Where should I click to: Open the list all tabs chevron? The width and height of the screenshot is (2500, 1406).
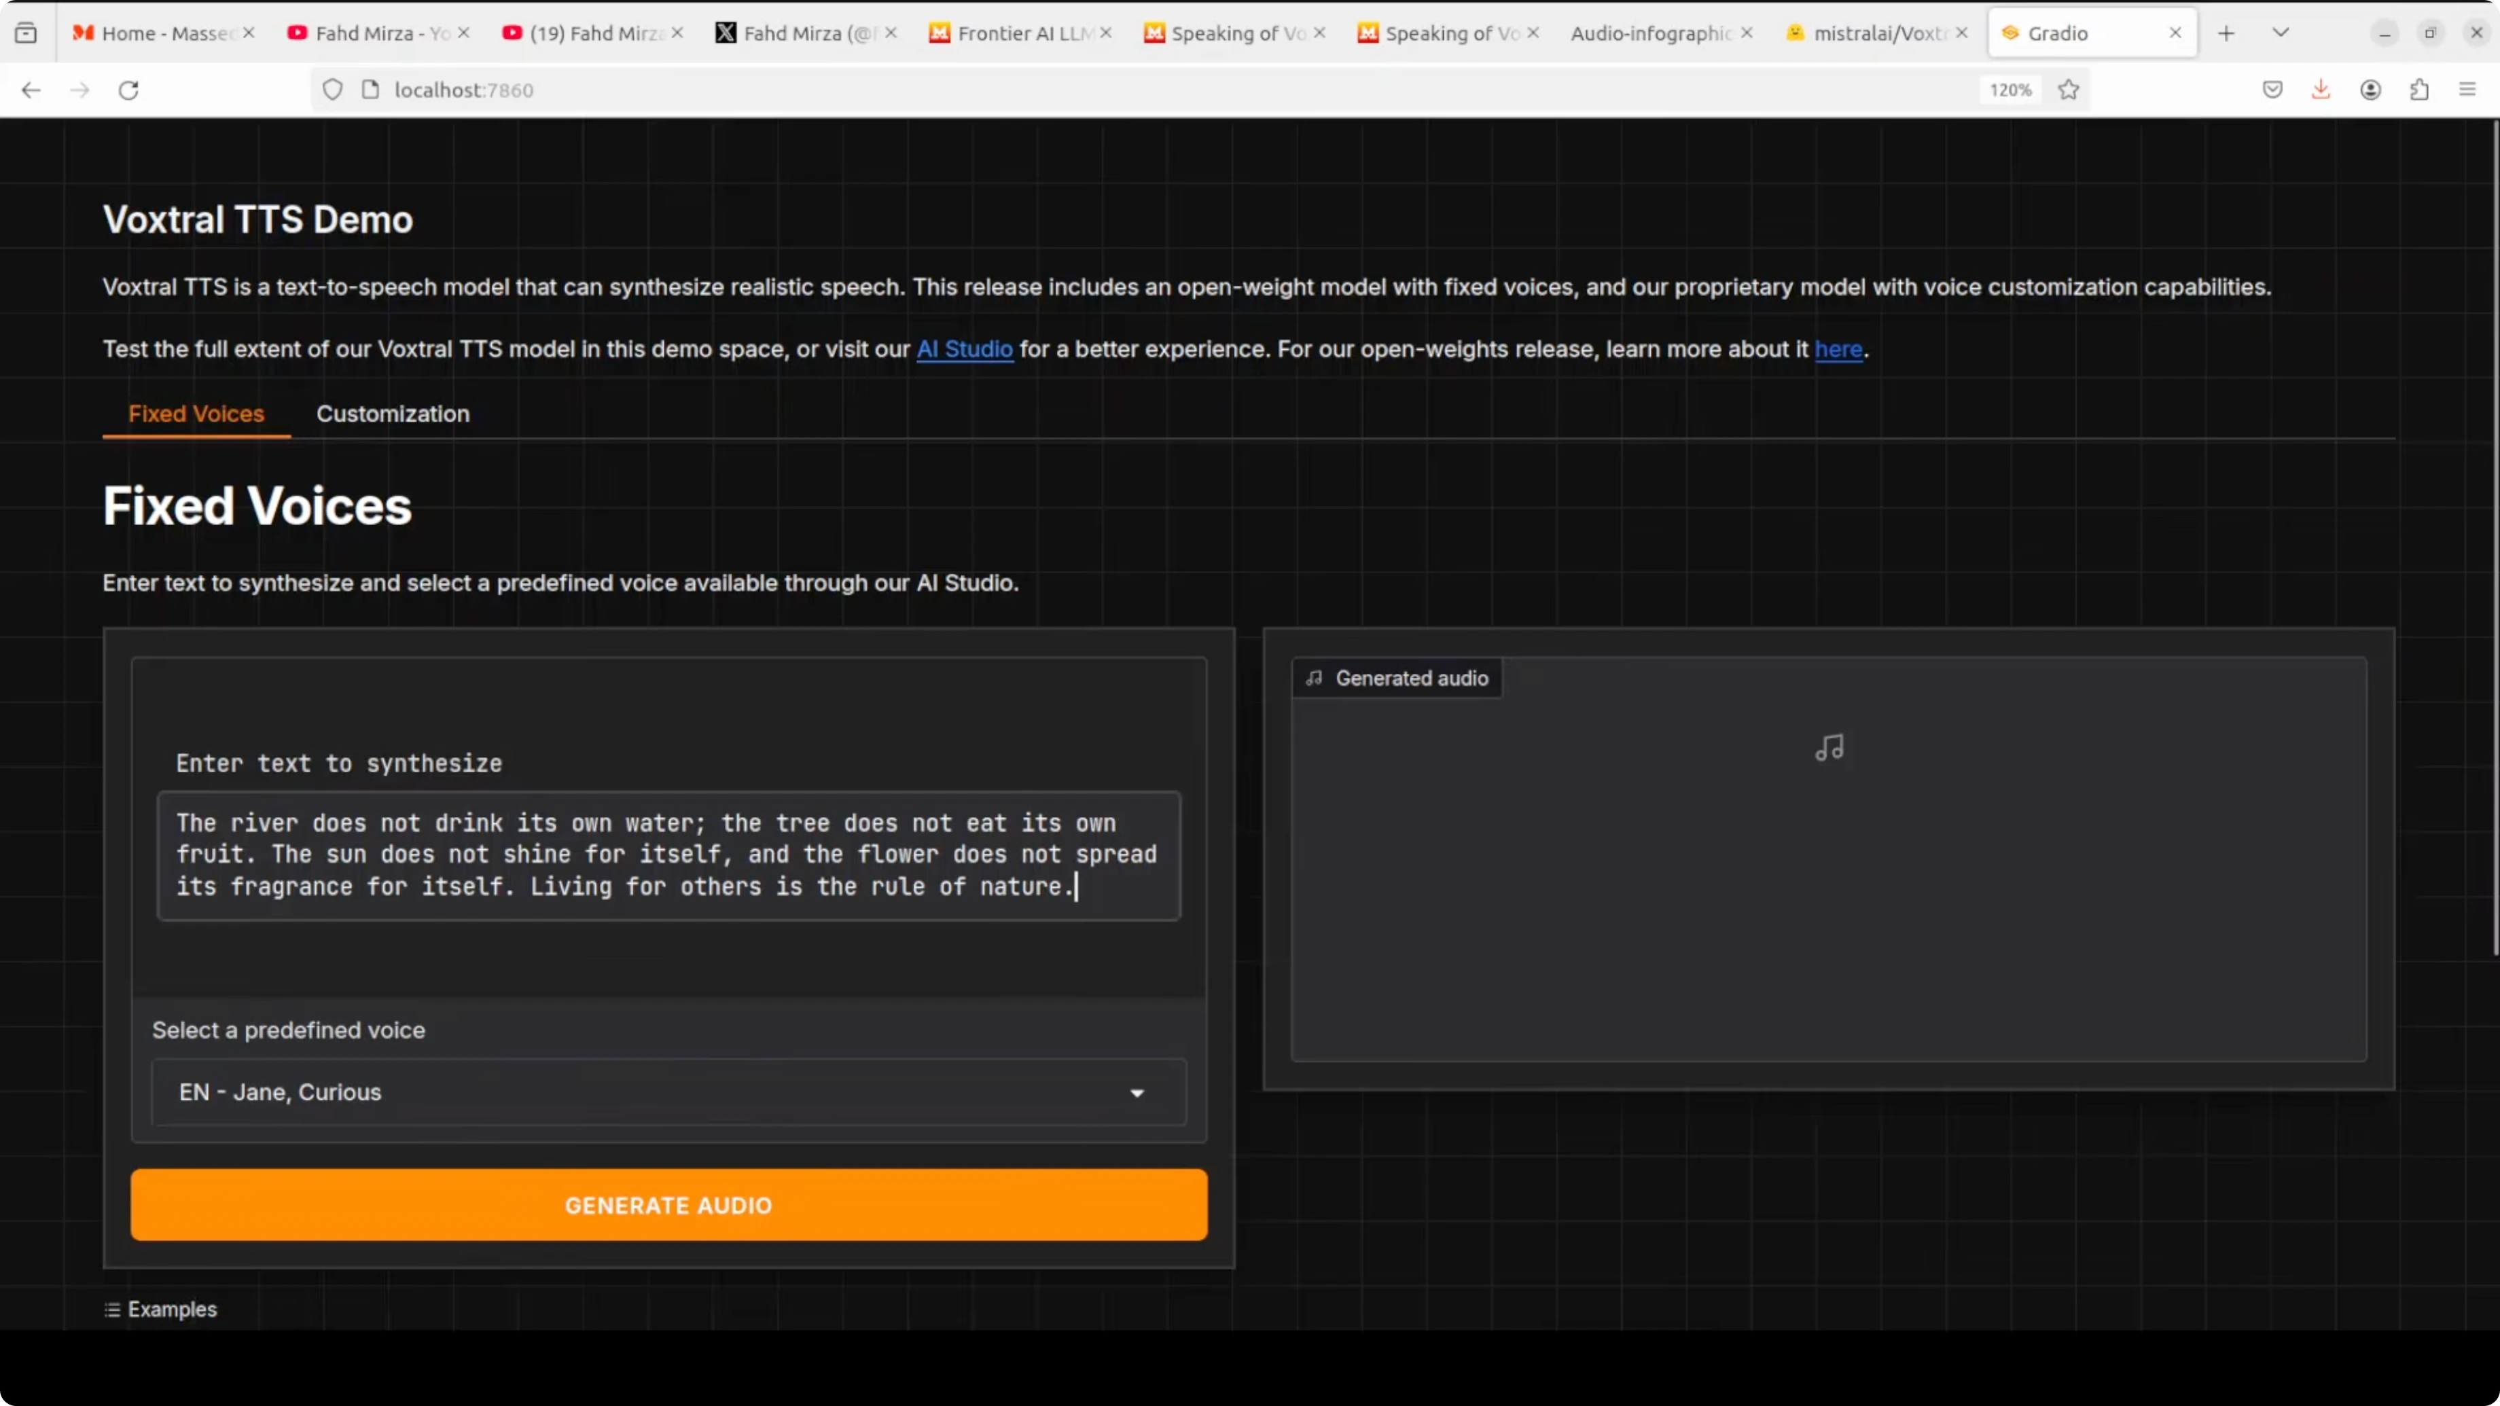2281,33
